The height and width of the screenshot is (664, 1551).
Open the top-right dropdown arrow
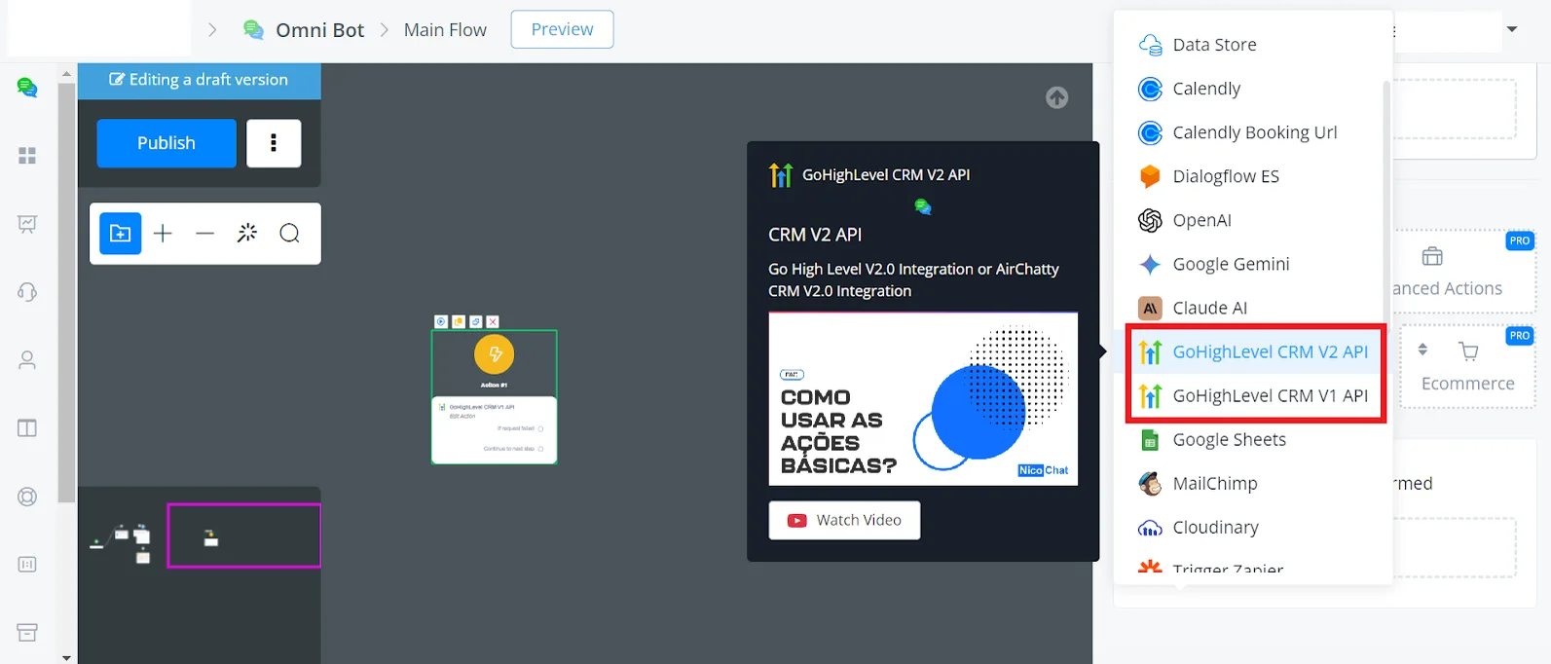tap(1512, 29)
